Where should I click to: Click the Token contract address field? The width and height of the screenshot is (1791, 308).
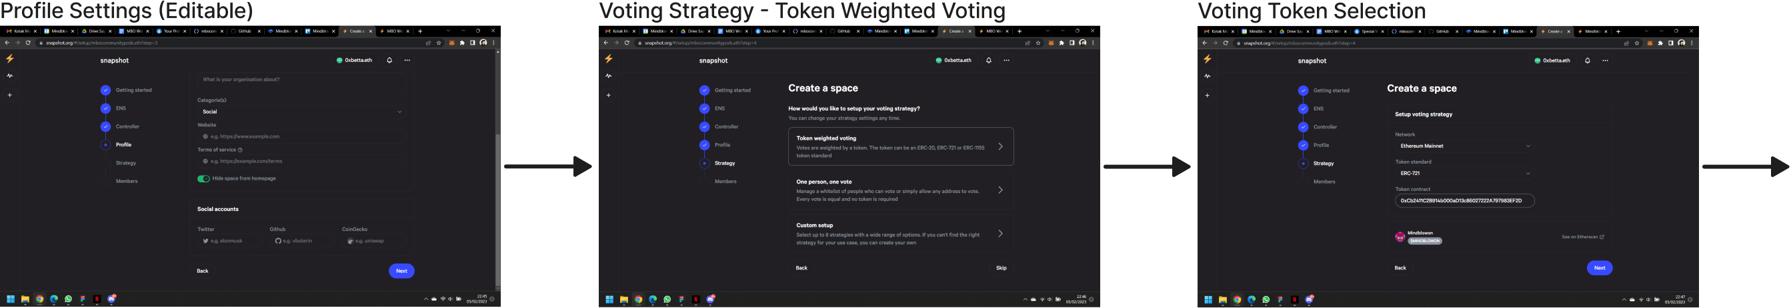pos(1464,200)
